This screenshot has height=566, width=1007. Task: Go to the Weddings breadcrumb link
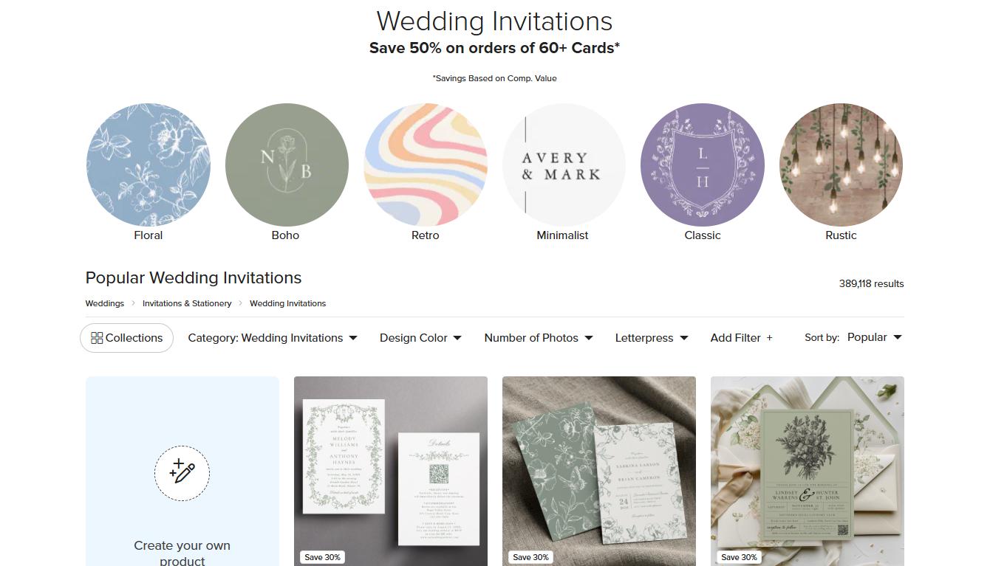105,303
